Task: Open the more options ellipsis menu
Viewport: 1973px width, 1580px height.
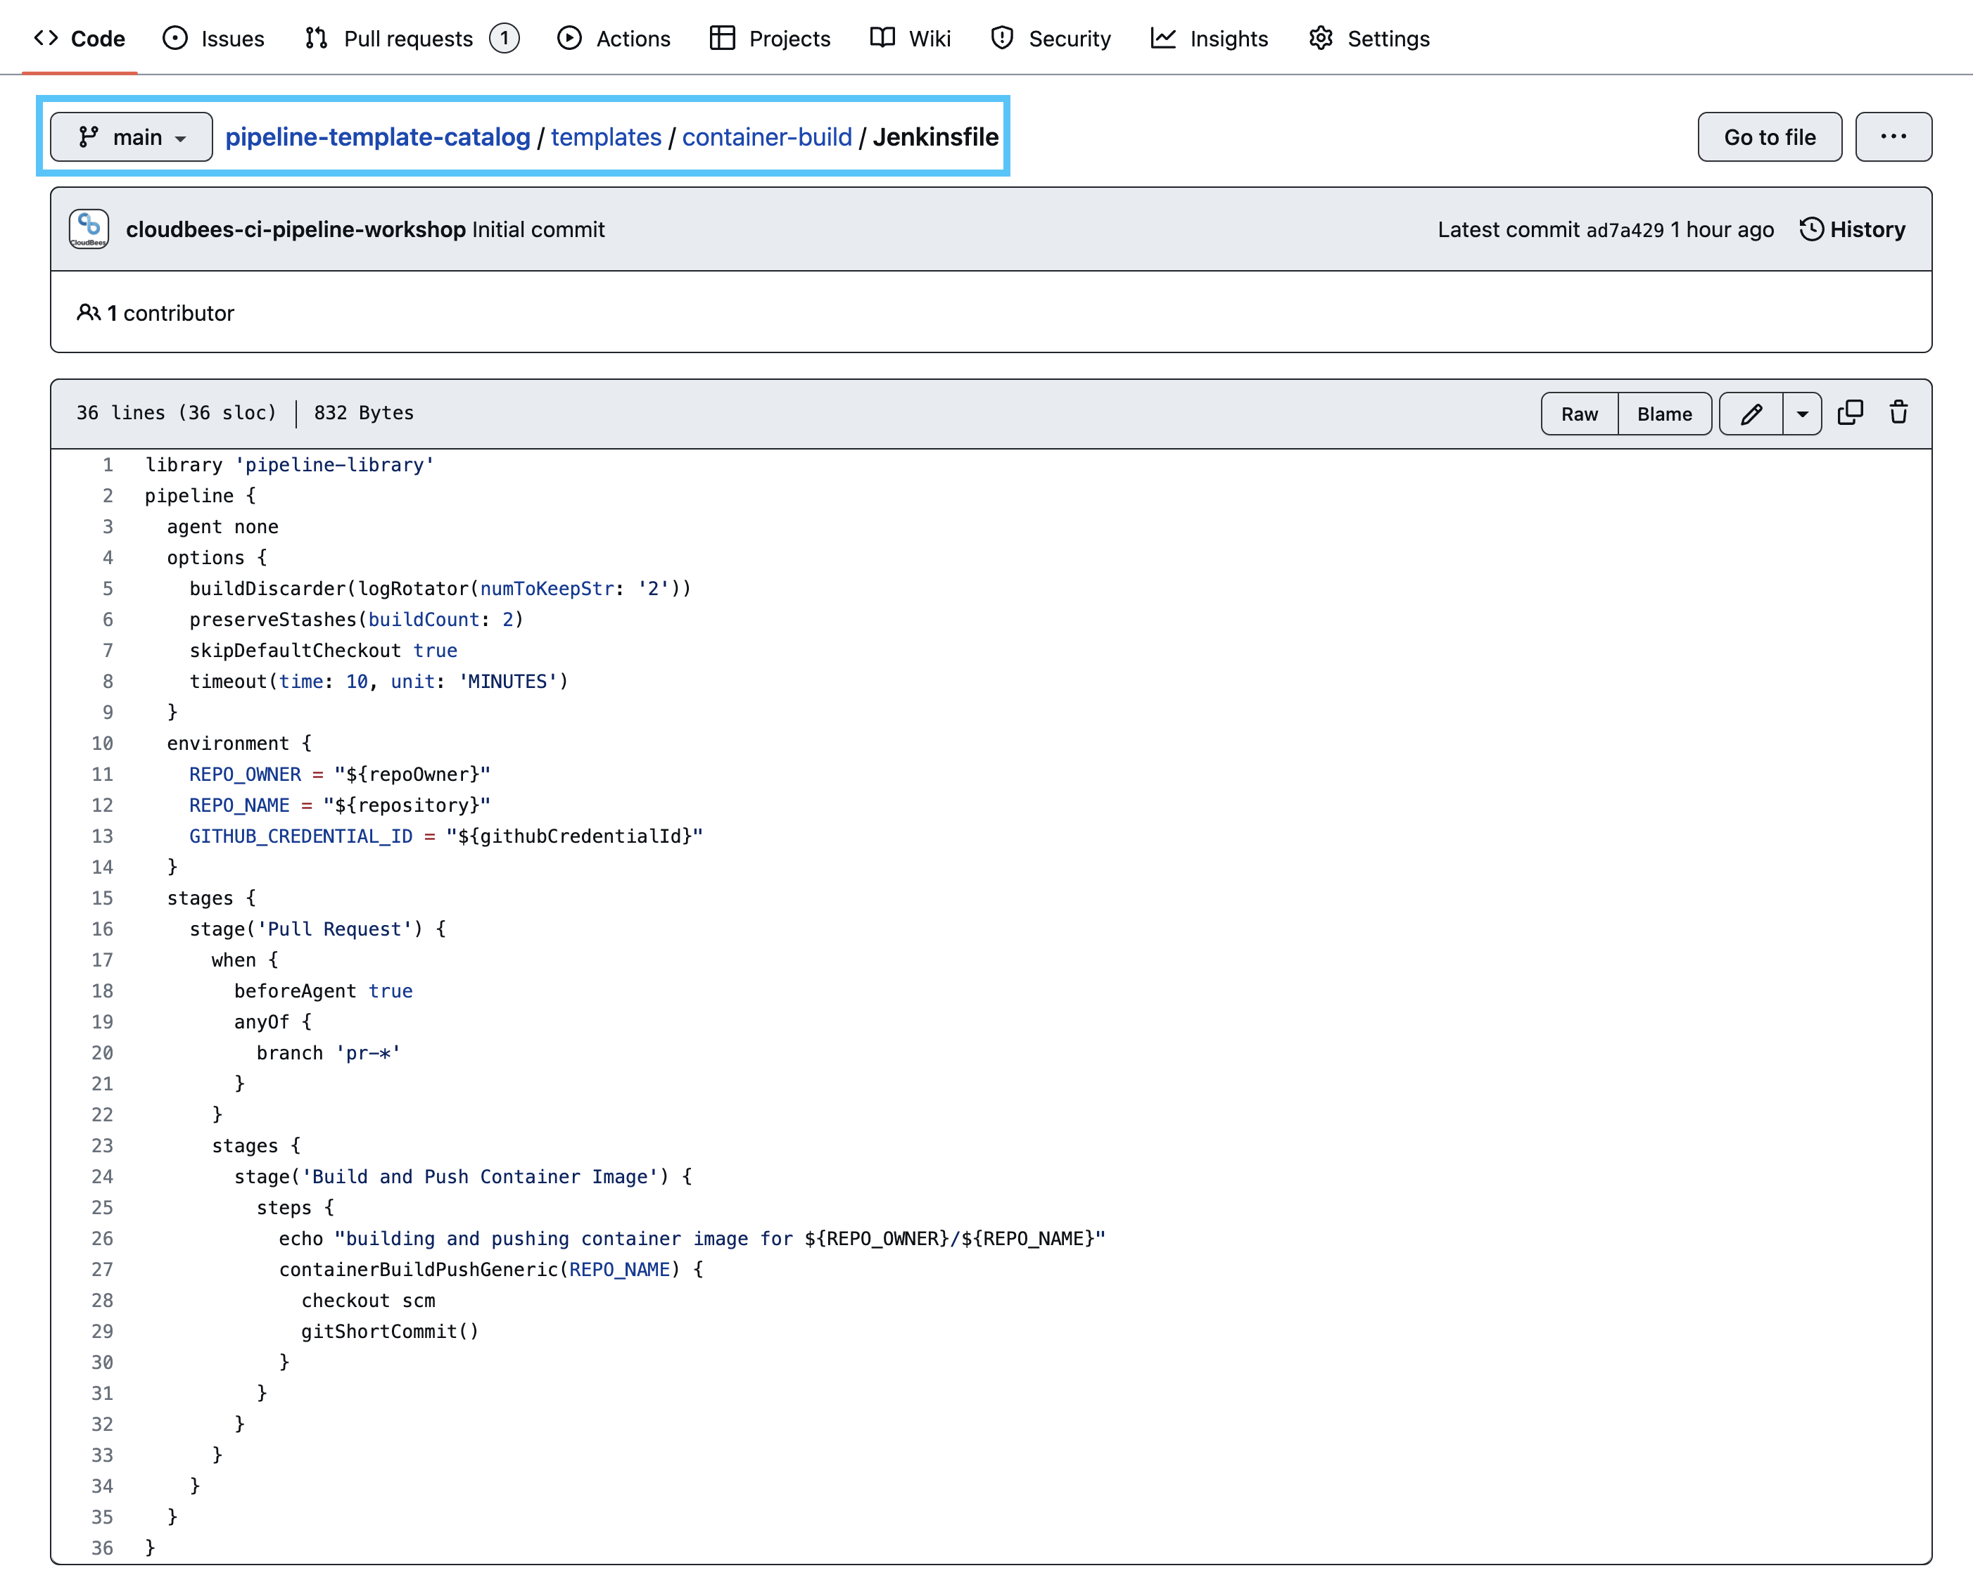Action: [x=1893, y=137]
